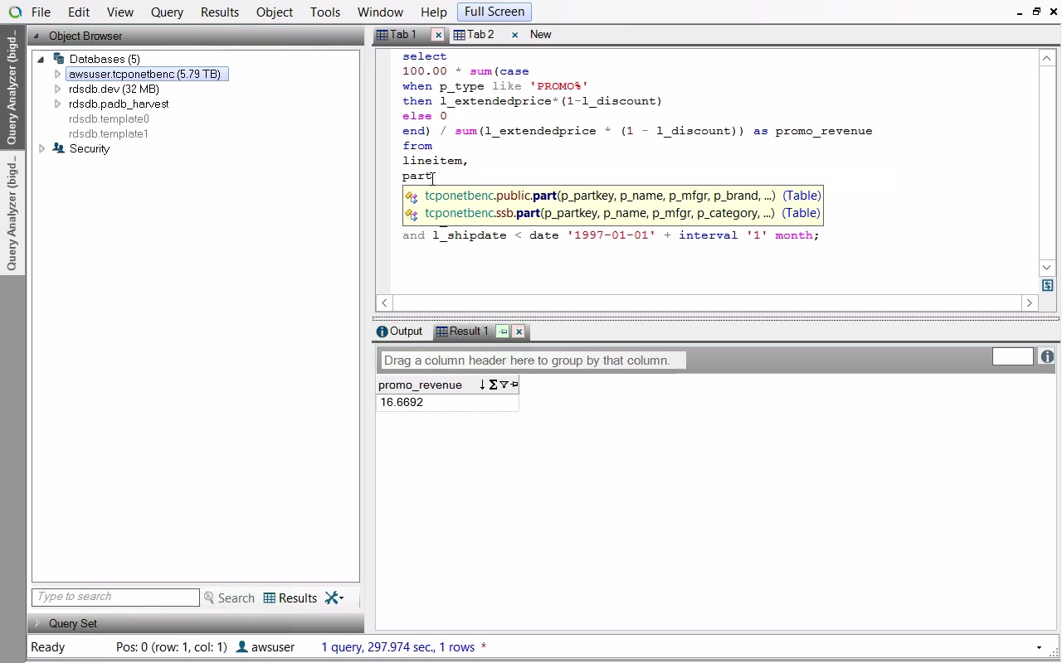Click the Results grid button in Object Browser
The height and width of the screenshot is (663, 1062).
coord(290,598)
